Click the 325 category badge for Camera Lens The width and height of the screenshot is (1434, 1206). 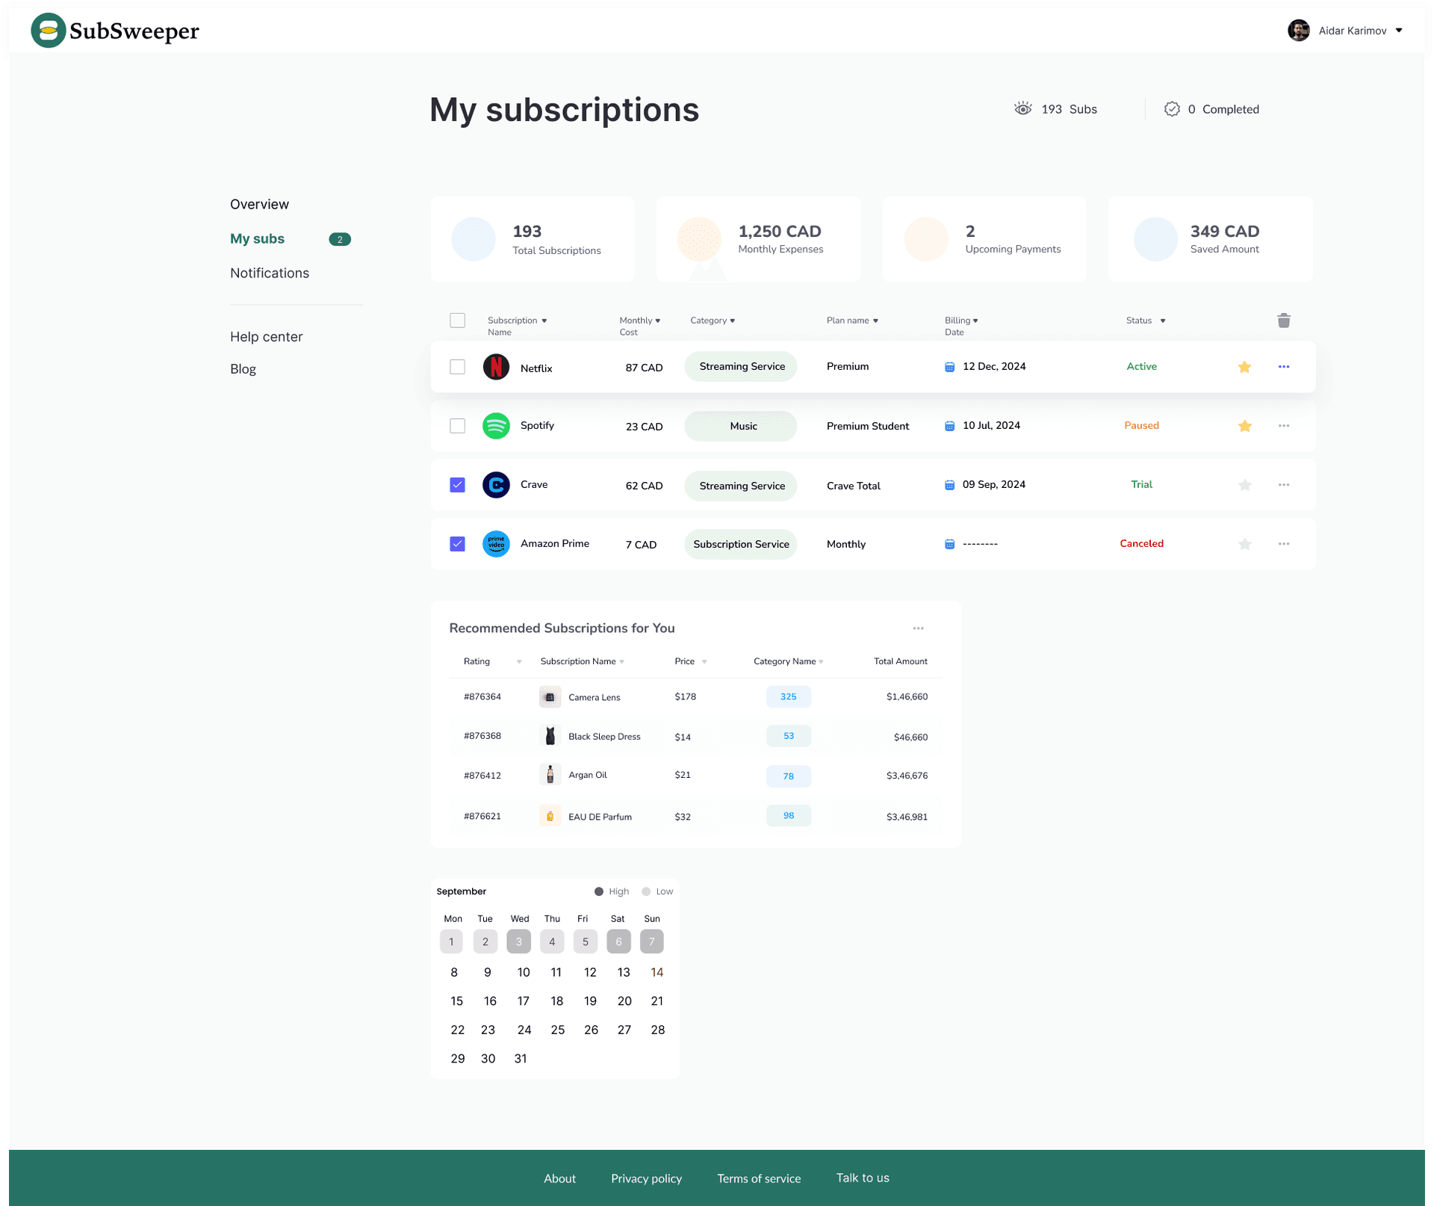[x=788, y=696]
